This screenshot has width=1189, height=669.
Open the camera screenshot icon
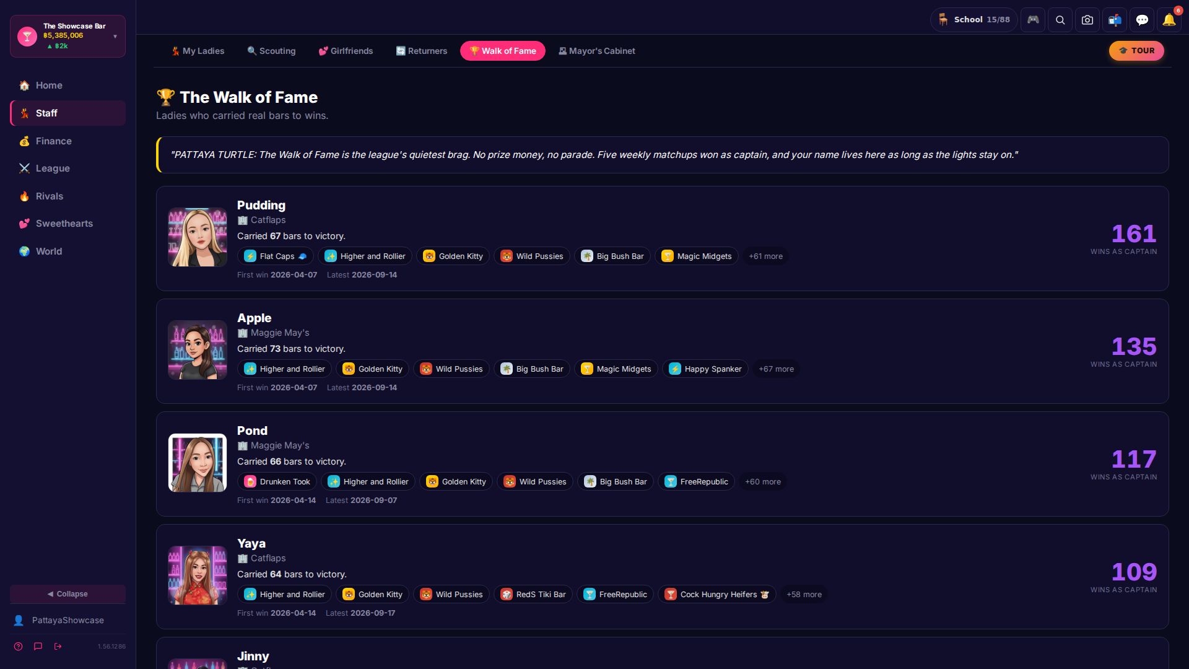[1087, 20]
